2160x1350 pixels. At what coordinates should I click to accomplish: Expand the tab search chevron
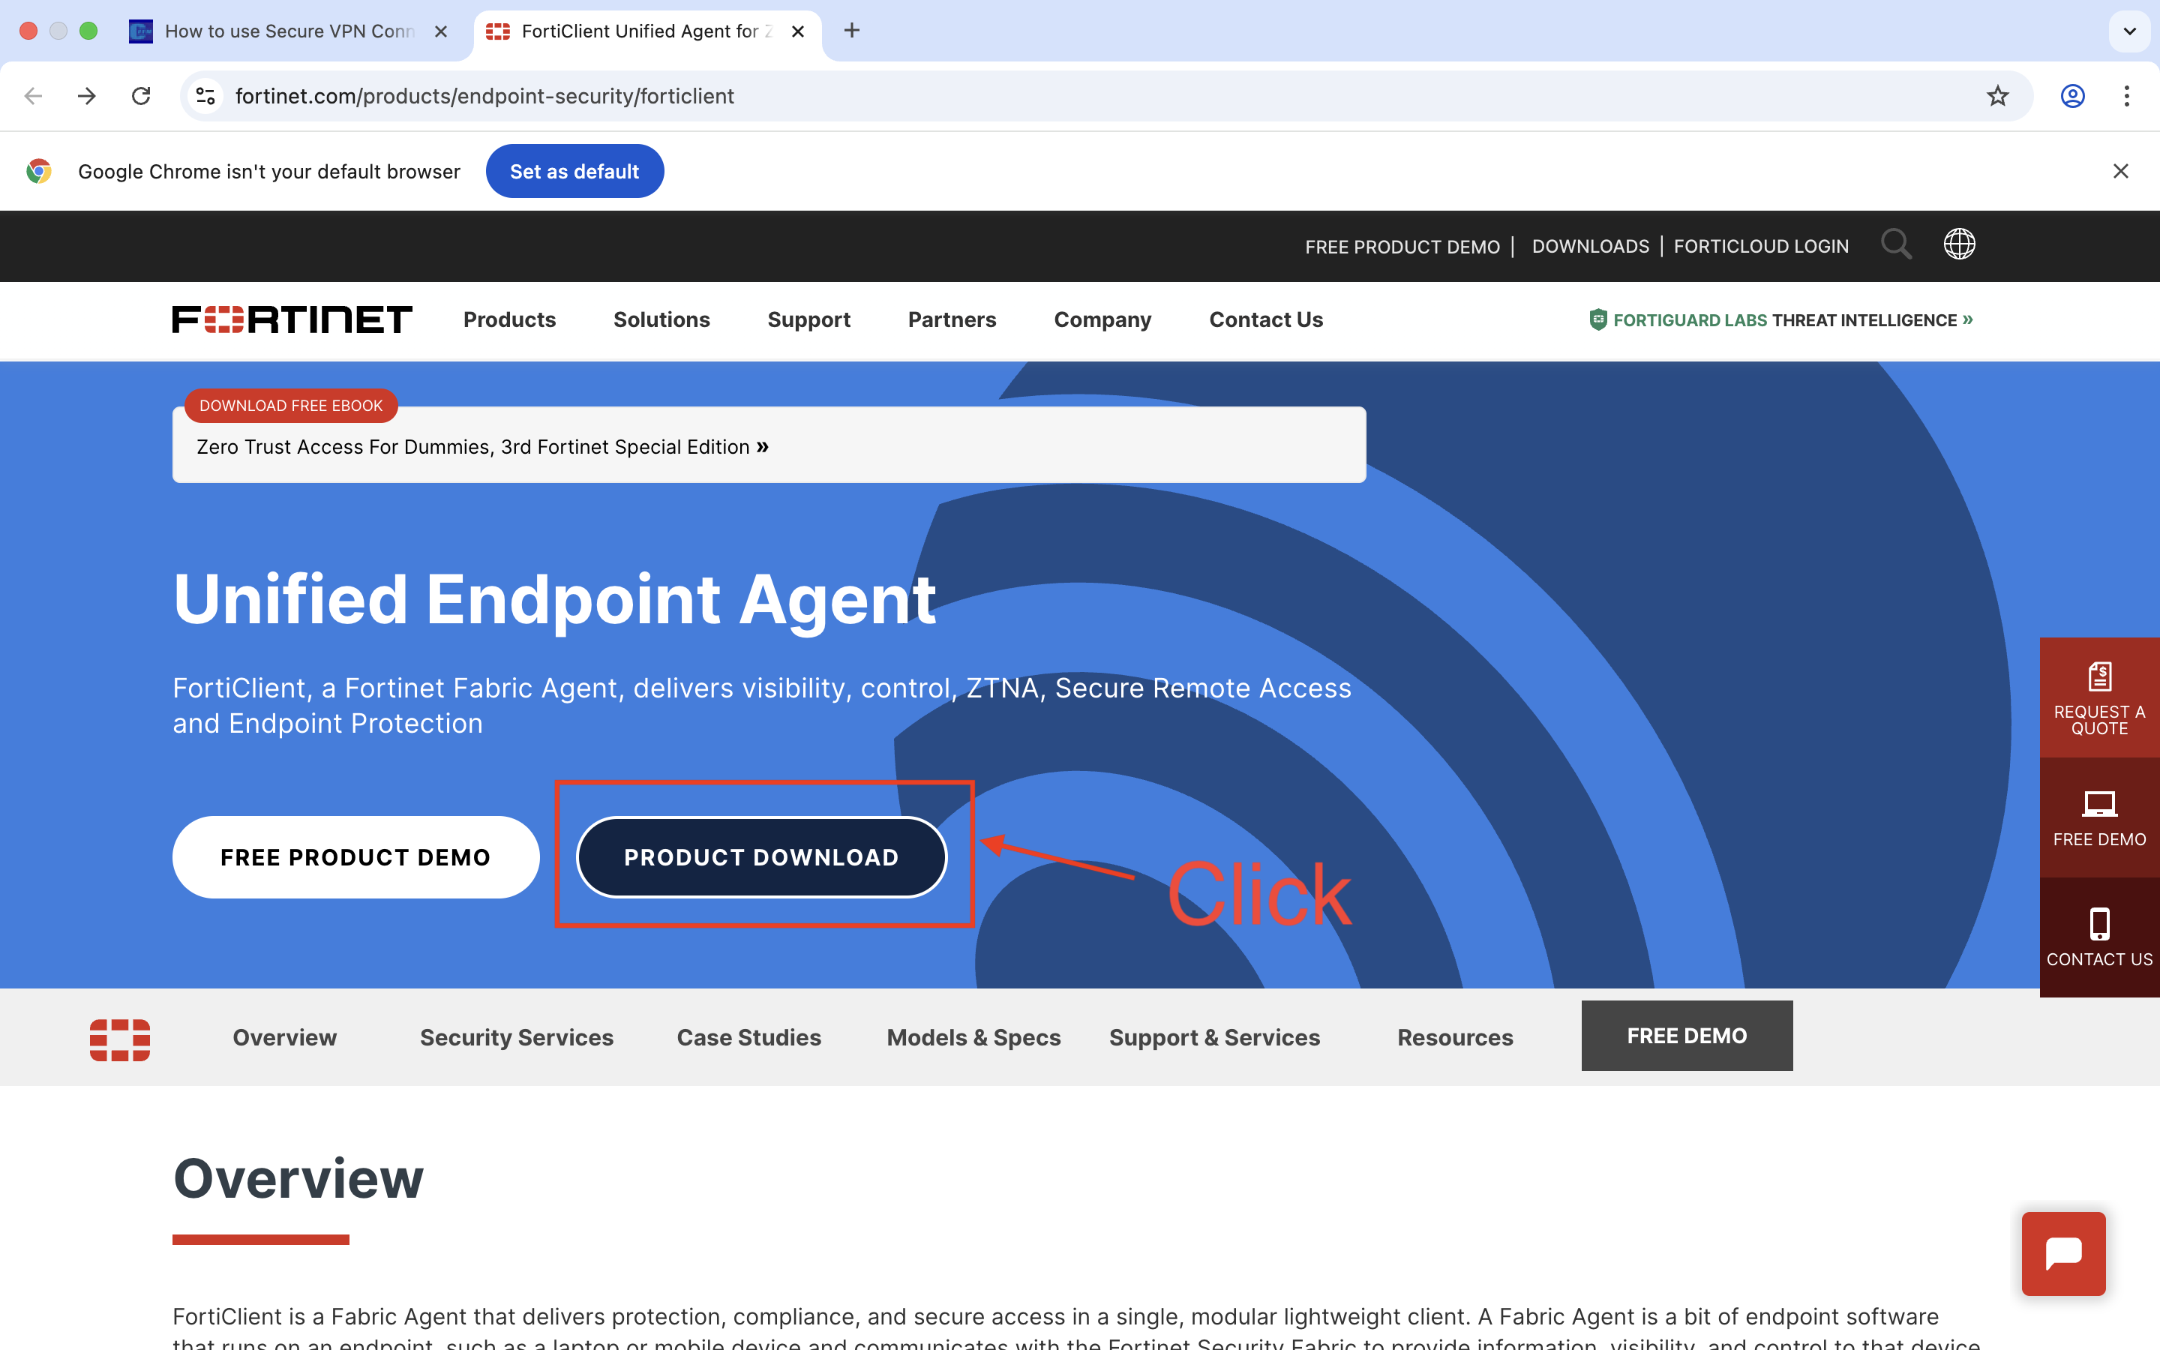point(2130,31)
